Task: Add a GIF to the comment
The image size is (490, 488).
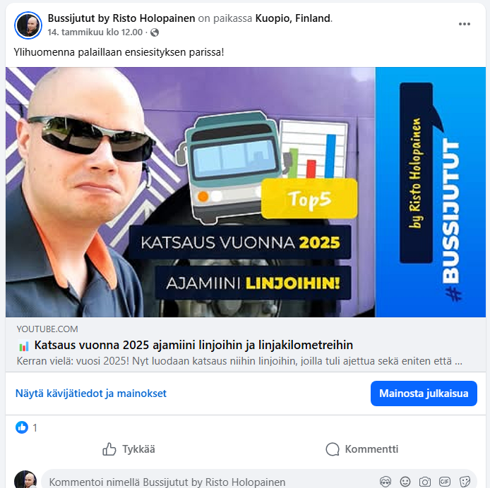Action: (445, 482)
